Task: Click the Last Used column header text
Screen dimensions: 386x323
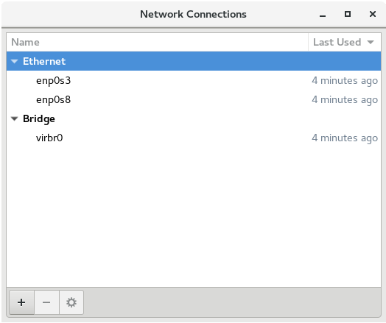Action: (337, 42)
